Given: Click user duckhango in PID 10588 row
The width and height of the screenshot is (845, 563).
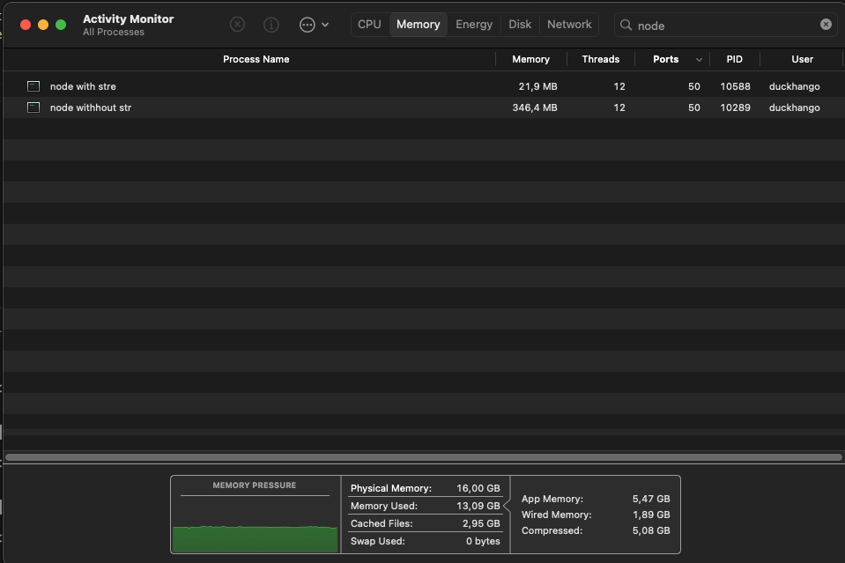Looking at the screenshot, I should point(795,86).
